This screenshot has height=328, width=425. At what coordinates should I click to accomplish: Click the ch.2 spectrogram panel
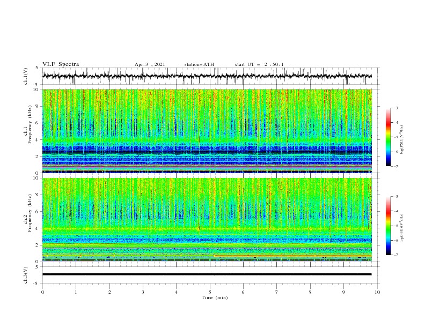(207, 220)
